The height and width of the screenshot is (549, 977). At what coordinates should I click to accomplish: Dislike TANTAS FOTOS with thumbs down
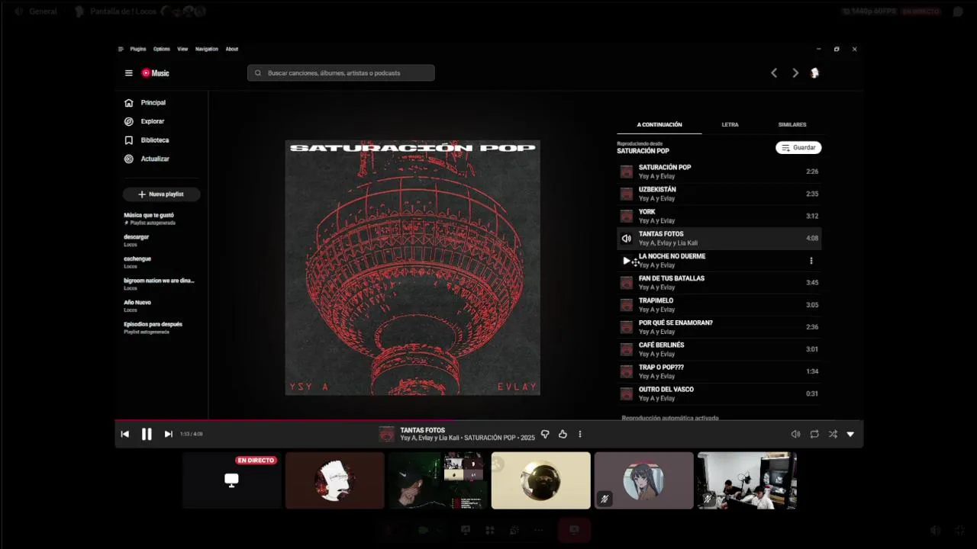click(545, 434)
